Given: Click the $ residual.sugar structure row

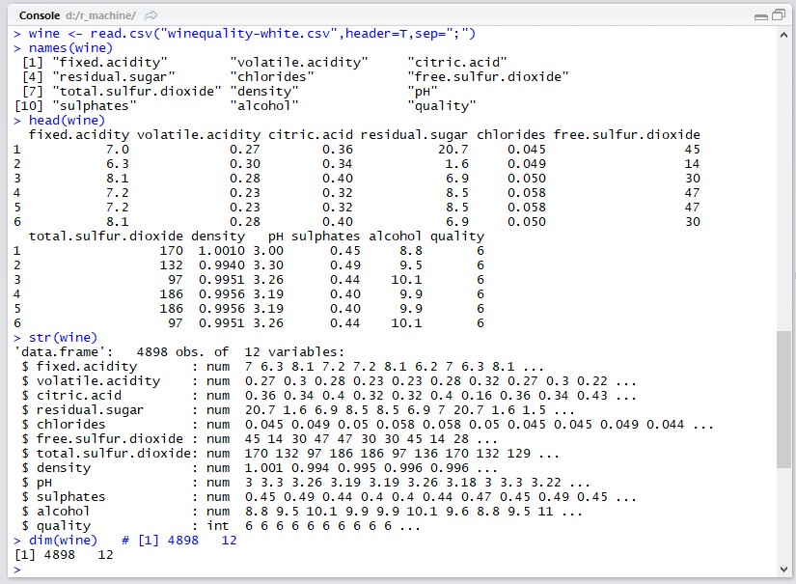Looking at the screenshot, I should click(298, 410).
